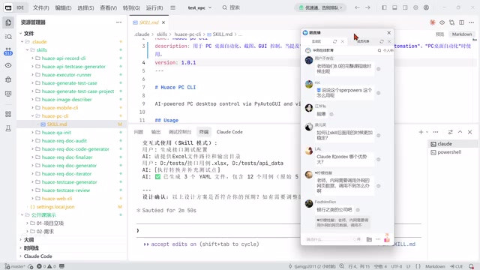Add a new terminal with plus icon
Screen dimensions: 480x270
(x=421, y=132)
